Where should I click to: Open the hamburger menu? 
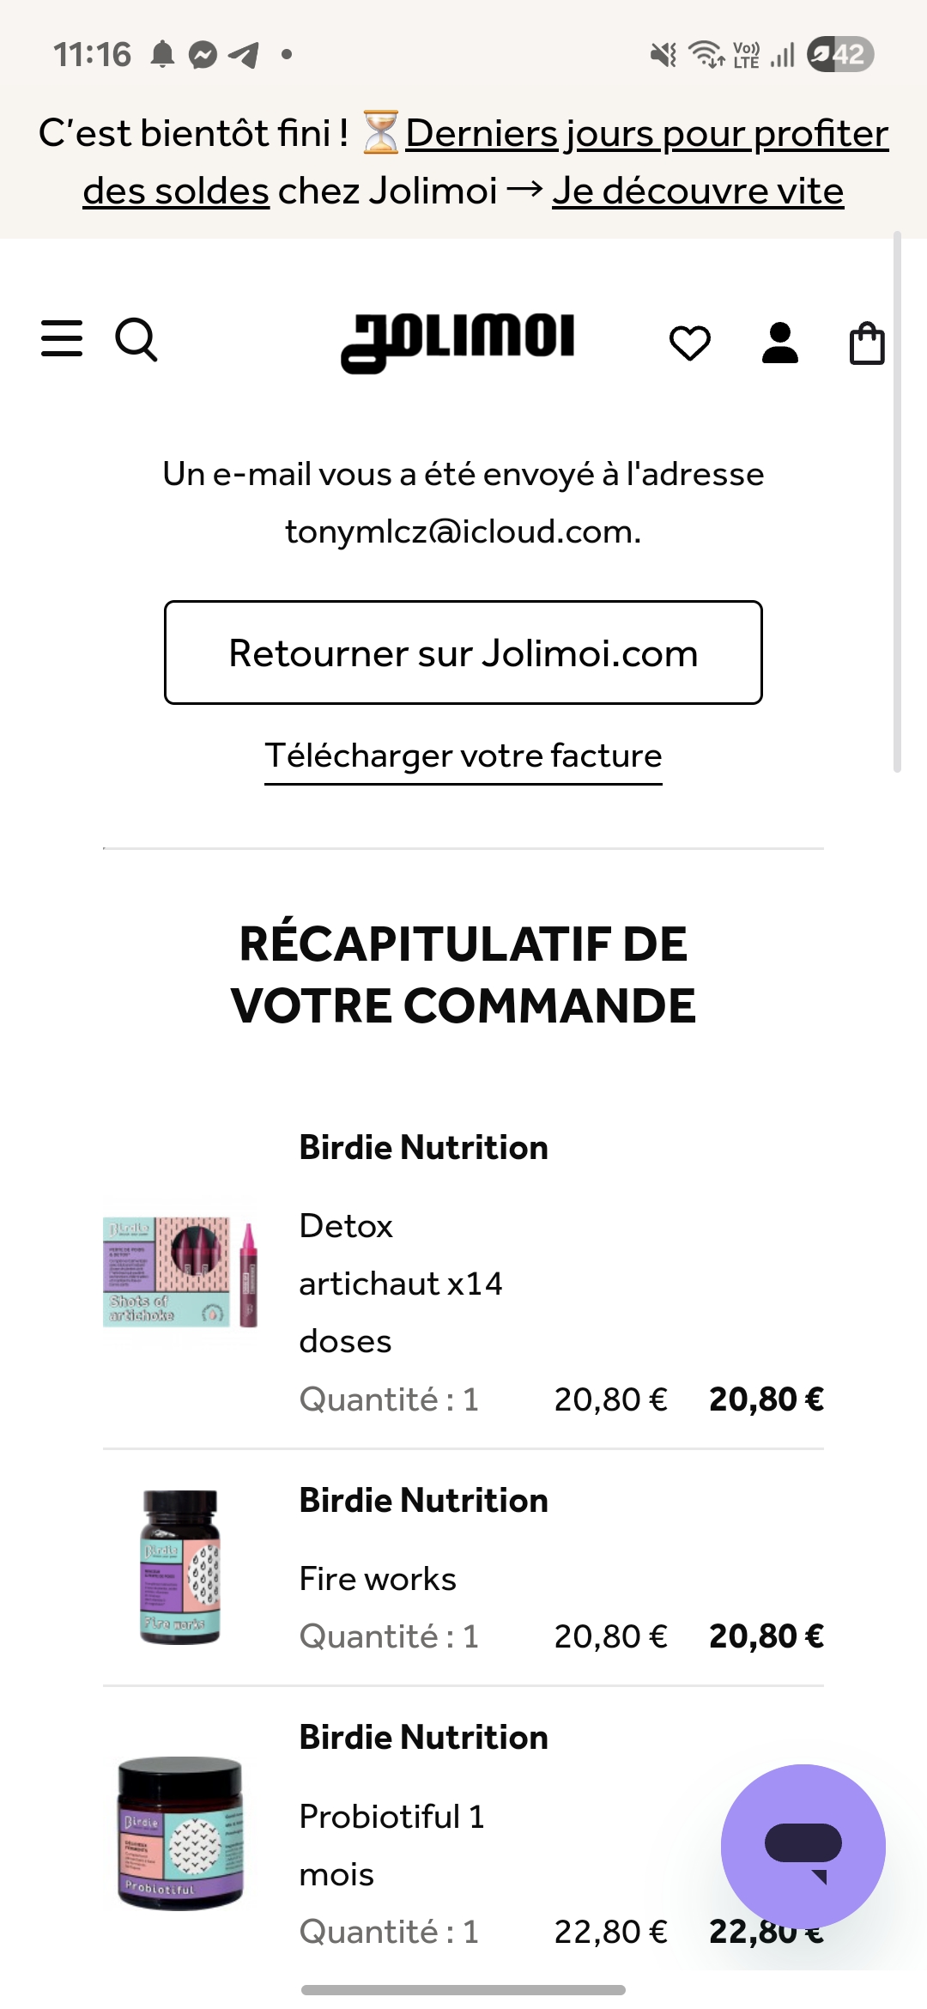point(62,338)
